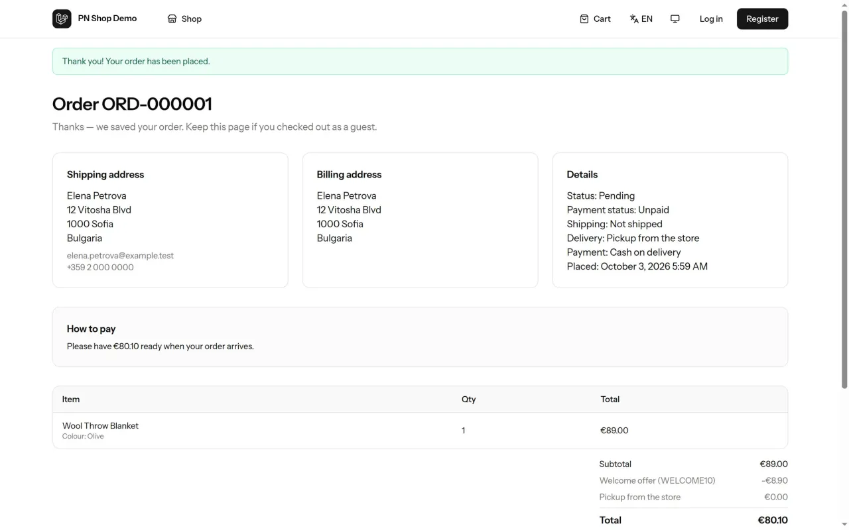The width and height of the screenshot is (849, 530).
Task: Click the page vertical scrollbar
Action: point(844,199)
